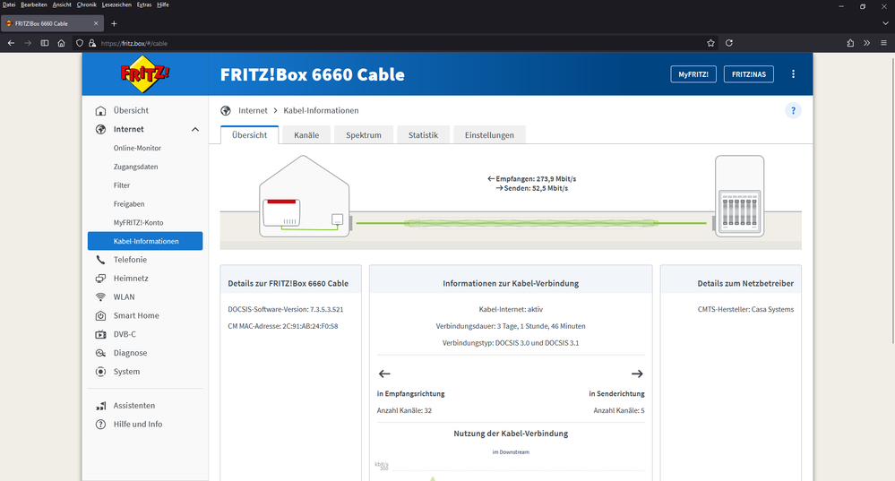This screenshot has width=895, height=481.
Task: Click the in Empfangsrichtung left arrow
Action: 384,374
